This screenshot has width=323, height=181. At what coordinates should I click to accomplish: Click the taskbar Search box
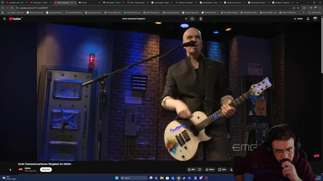click(133, 178)
